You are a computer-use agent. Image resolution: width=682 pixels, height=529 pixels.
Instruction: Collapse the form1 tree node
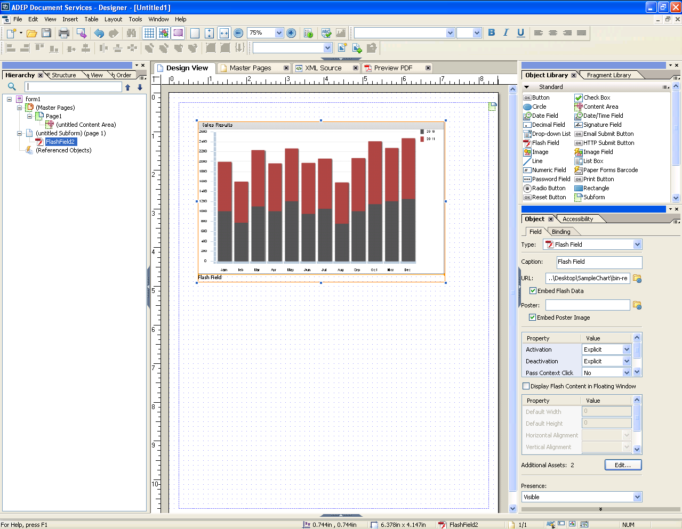[x=9, y=99]
